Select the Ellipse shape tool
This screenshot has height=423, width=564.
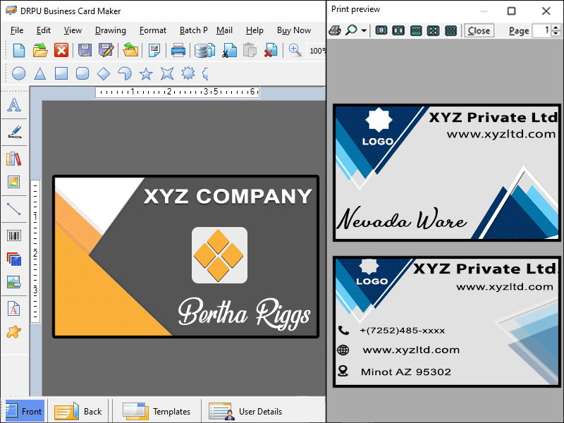pos(18,73)
